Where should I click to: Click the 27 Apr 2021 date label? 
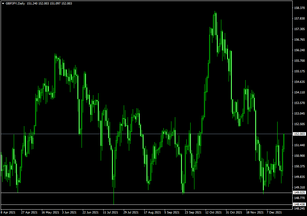point(29,212)
